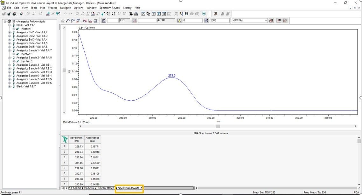362x195 pixels.
Task: Expand Injection 1 under Analgesics Sample 2
Action: pyautogui.click(x=14, y=61)
